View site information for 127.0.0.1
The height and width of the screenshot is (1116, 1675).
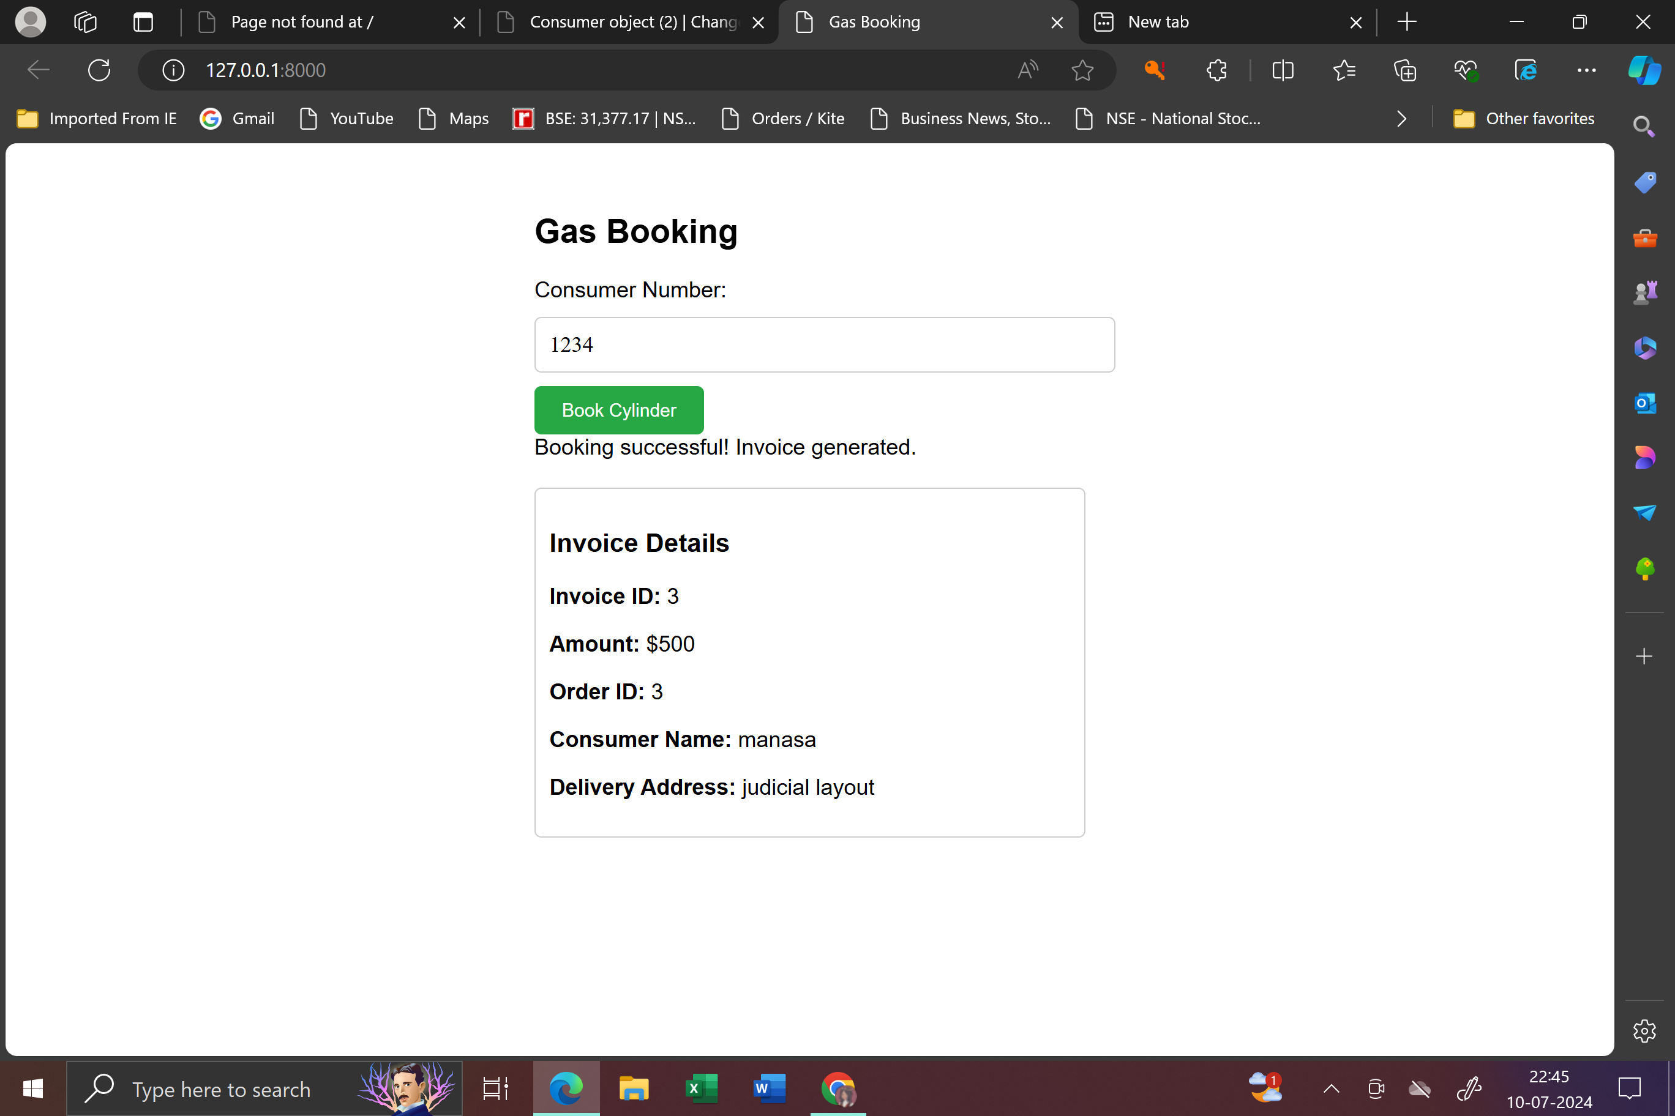[x=173, y=70]
